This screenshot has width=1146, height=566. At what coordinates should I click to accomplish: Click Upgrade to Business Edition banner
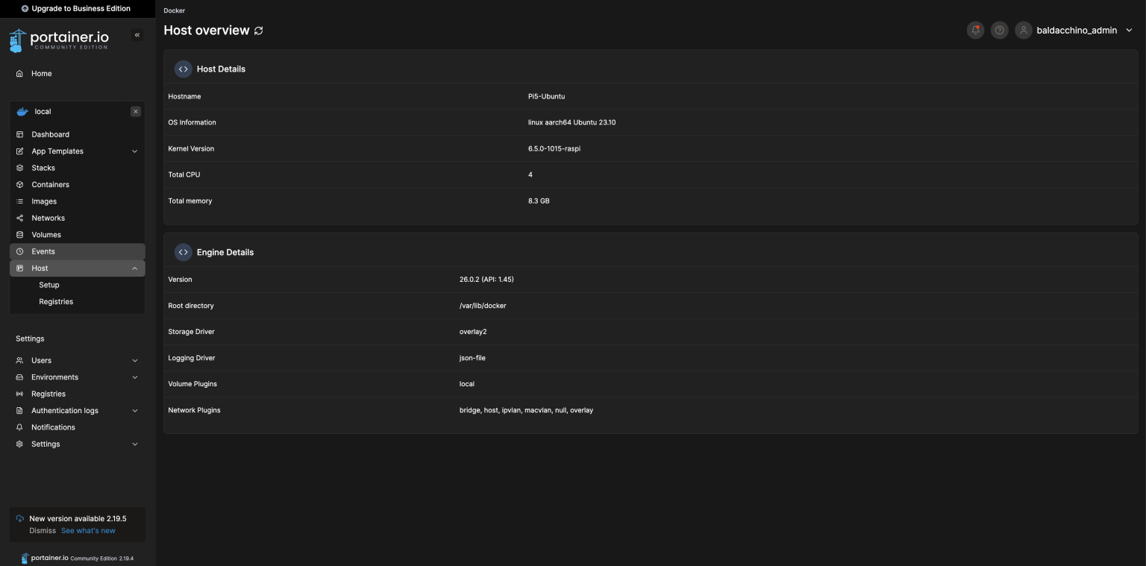point(76,9)
